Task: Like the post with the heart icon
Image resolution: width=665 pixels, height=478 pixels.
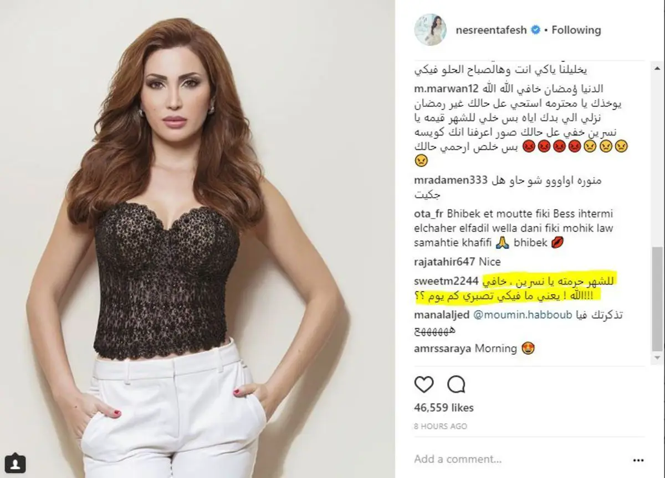Action: (x=424, y=384)
